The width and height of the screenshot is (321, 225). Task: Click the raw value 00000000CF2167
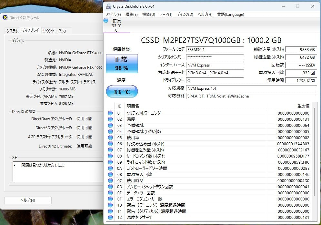(x=294, y=150)
